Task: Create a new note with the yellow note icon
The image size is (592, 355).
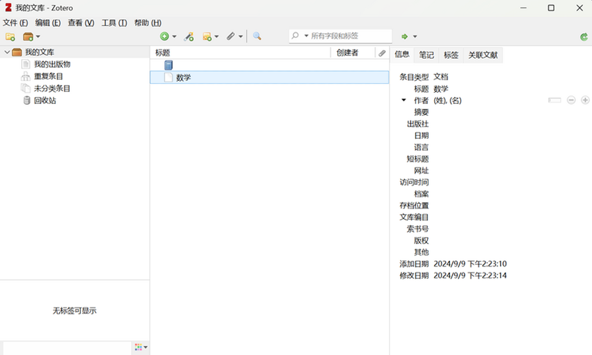Action: pyautogui.click(x=207, y=36)
